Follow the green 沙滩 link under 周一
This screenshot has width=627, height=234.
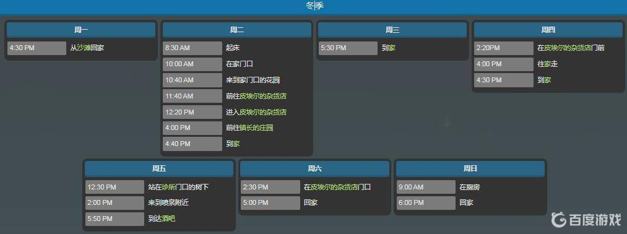point(84,48)
